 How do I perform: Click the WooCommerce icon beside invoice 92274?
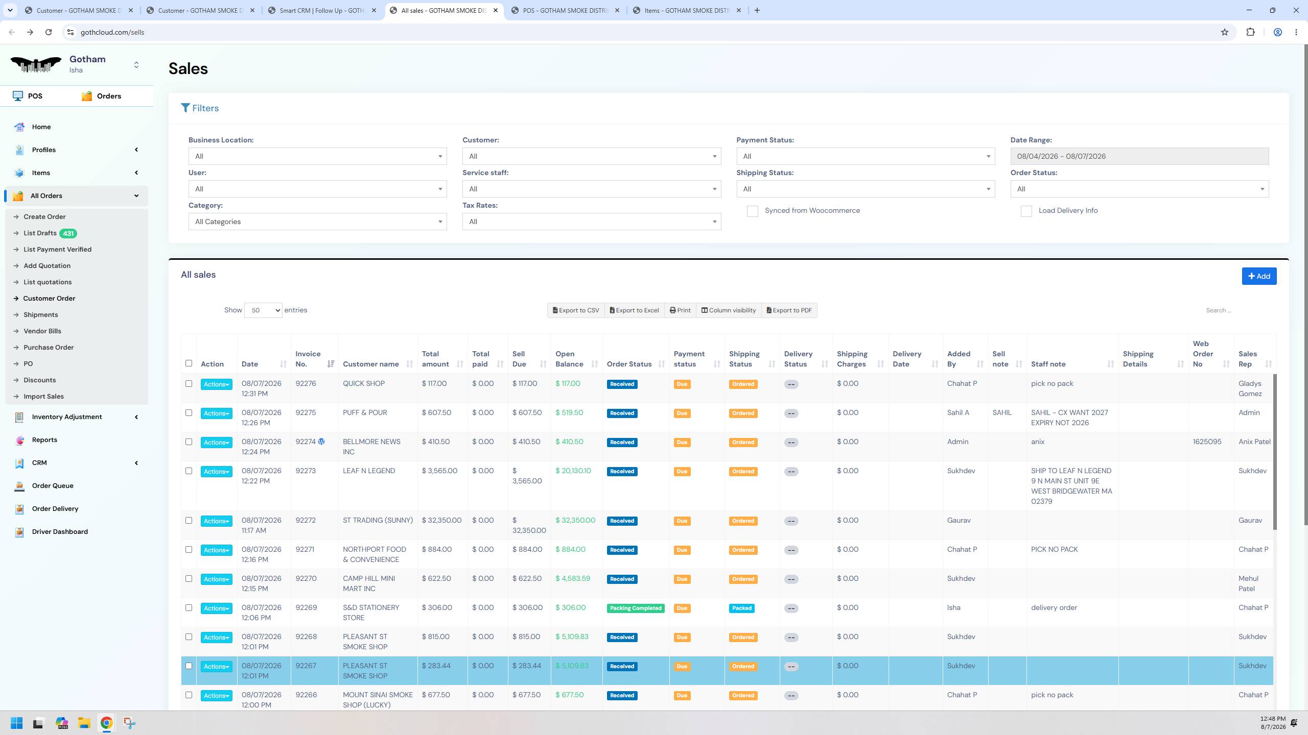(321, 442)
